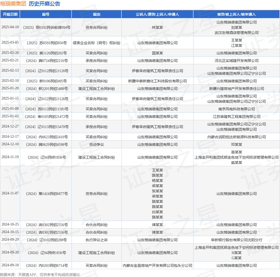280x277 pixels.
Task: Select date 2025-04-10
Action: [x=10, y=27]
